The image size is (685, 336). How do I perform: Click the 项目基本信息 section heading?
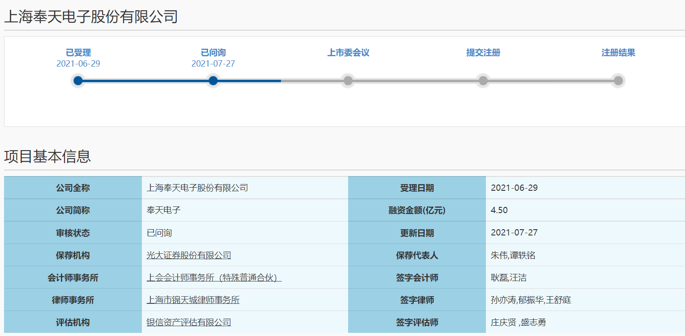(x=47, y=156)
